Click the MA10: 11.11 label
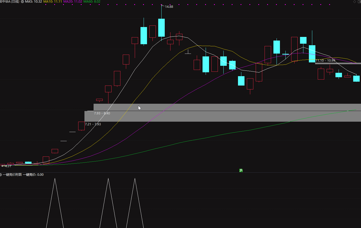 (53, 2)
